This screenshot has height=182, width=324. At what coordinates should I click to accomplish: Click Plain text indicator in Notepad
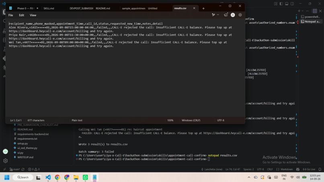[x=77, y=120]
